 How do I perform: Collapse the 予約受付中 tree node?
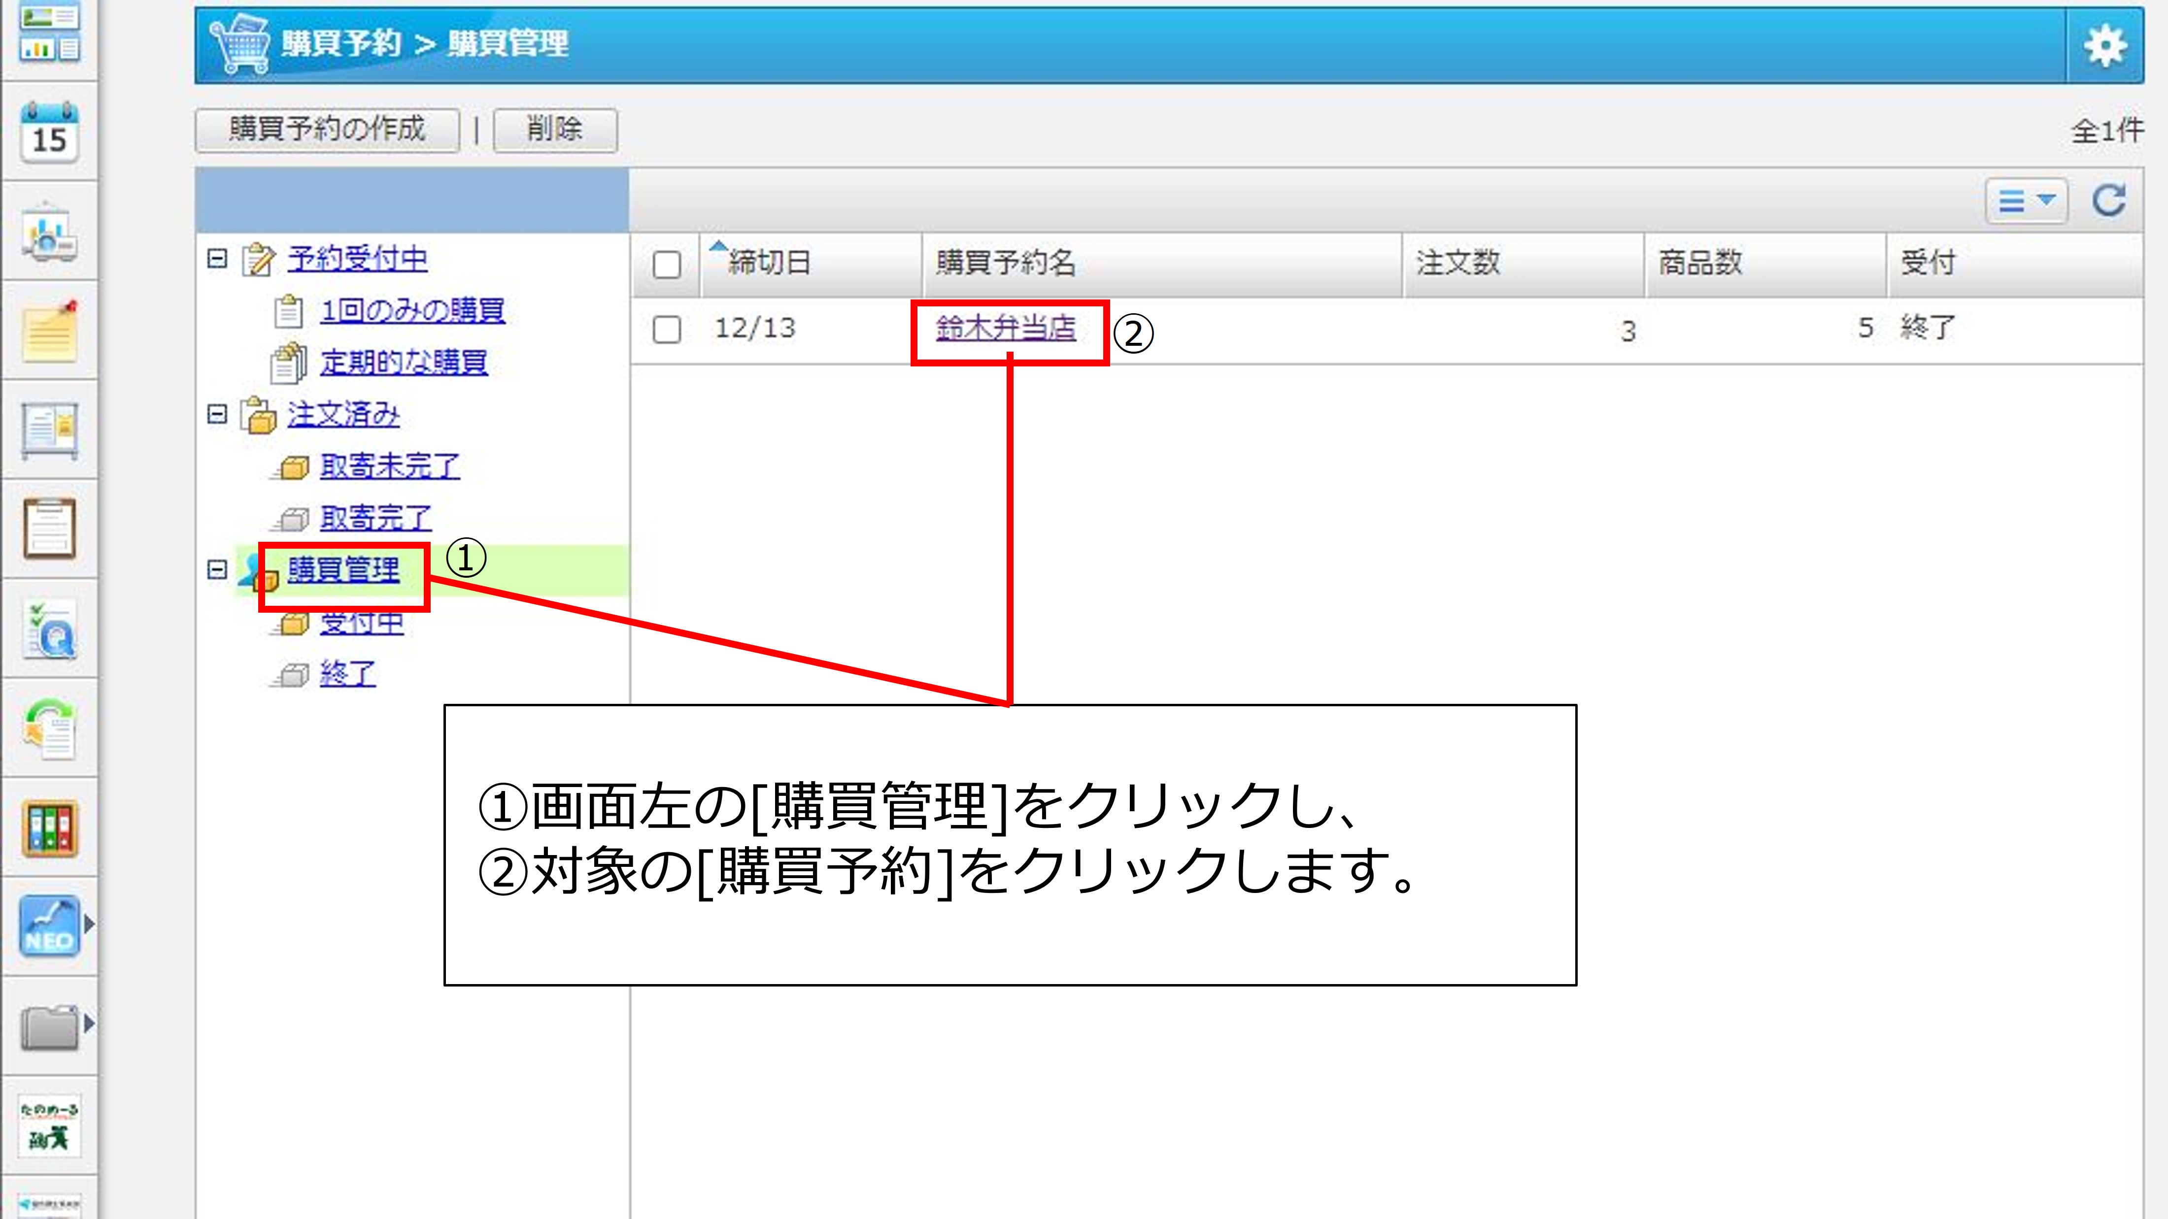point(217,258)
